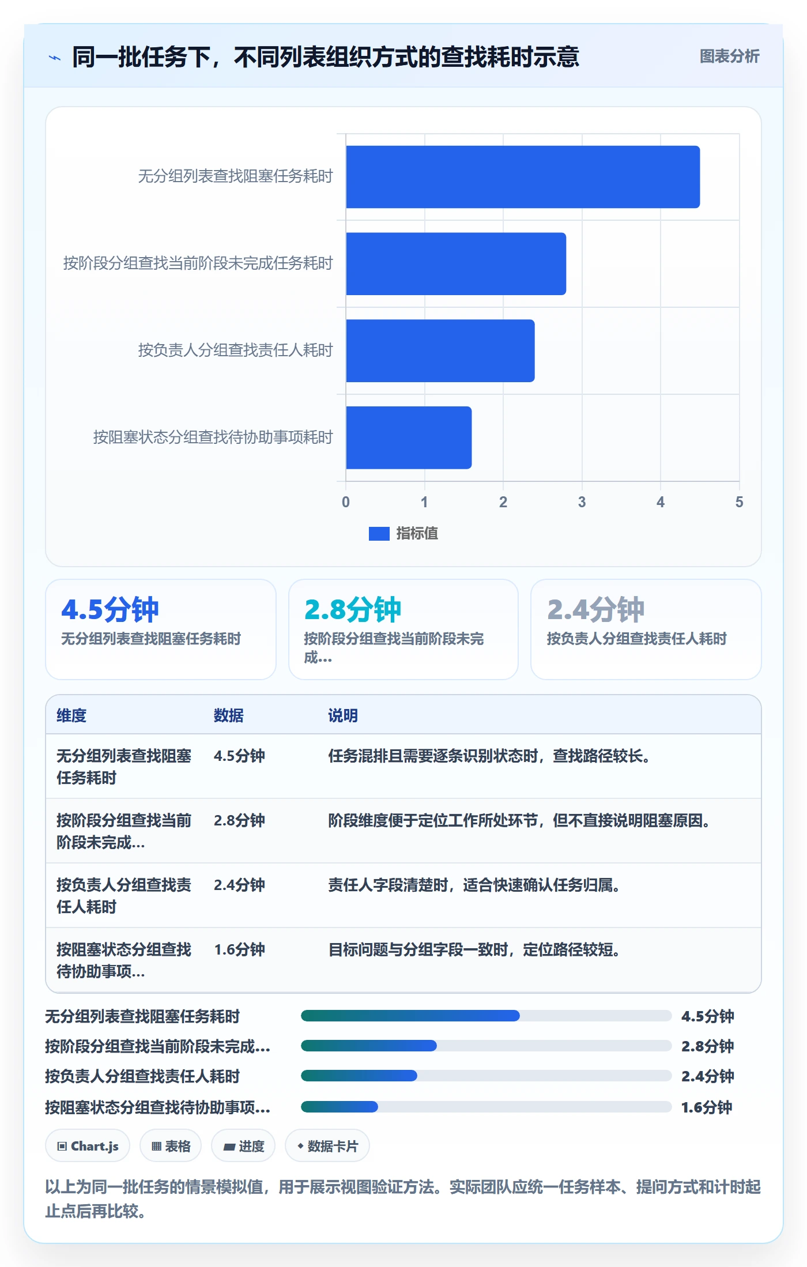Click the 表格 tag grid icon
807x1267 pixels.
(156, 1146)
